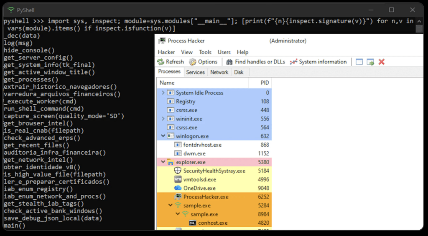The height and width of the screenshot is (236, 428).
Task: Maximize the PyShell window
Action: [x=391, y=10]
